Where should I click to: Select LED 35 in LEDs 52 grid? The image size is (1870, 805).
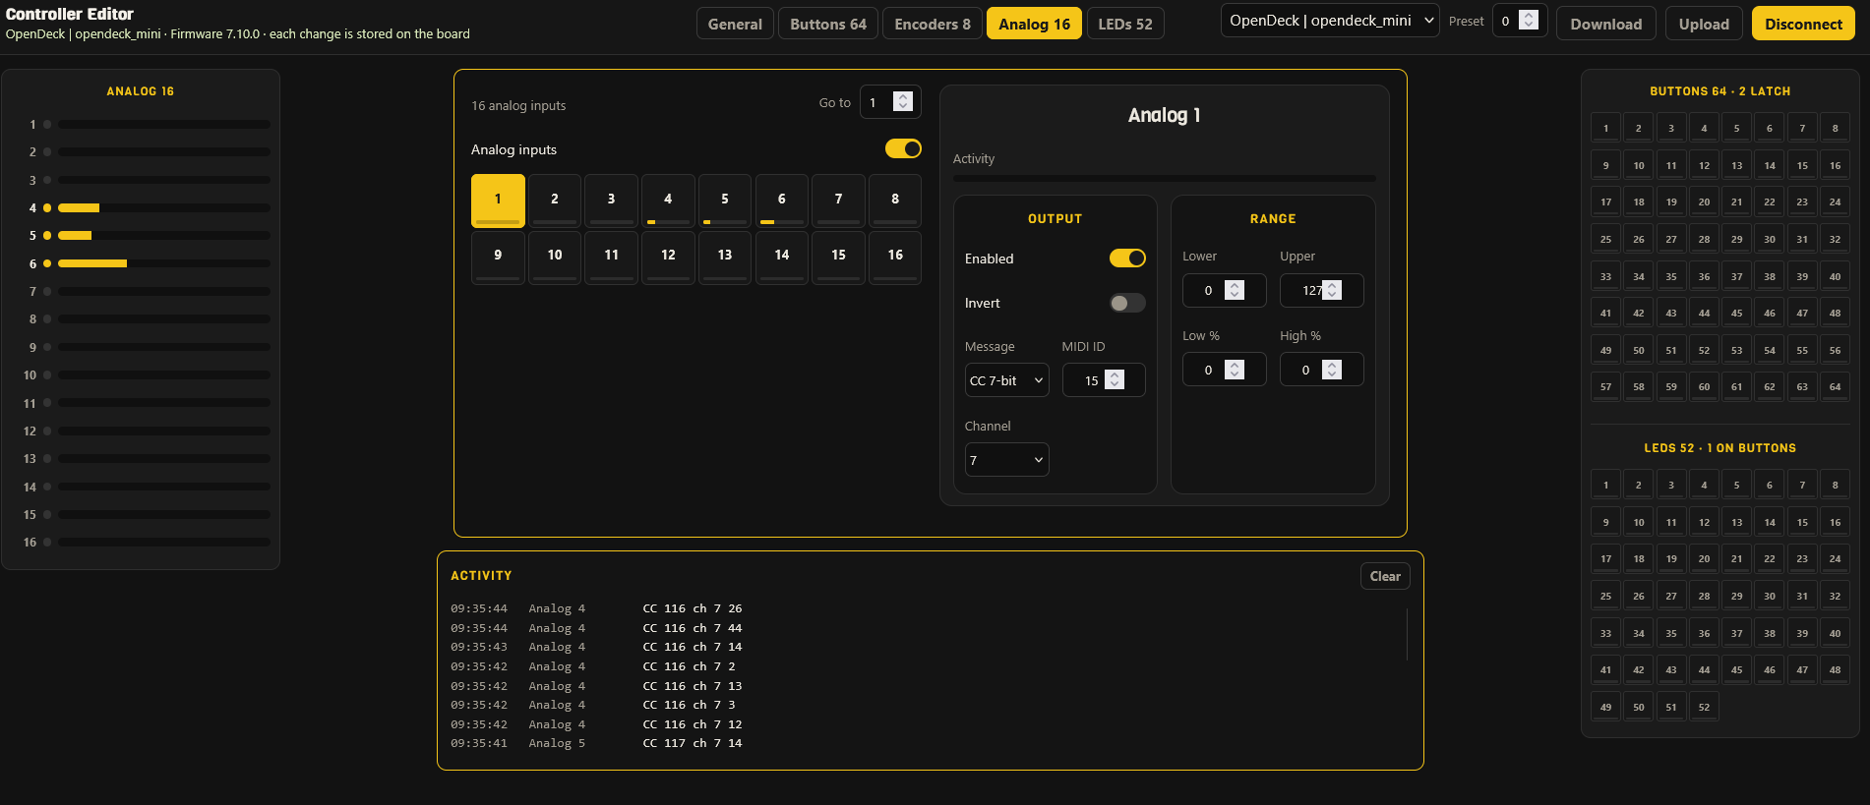click(x=1671, y=633)
